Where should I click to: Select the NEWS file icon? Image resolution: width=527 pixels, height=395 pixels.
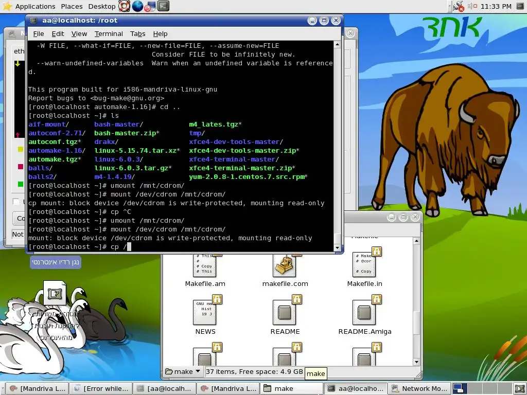pos(205,312)
